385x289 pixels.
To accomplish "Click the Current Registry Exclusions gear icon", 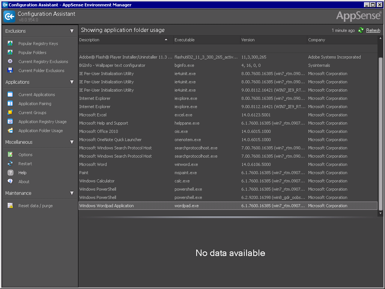I will coord(10,62).
